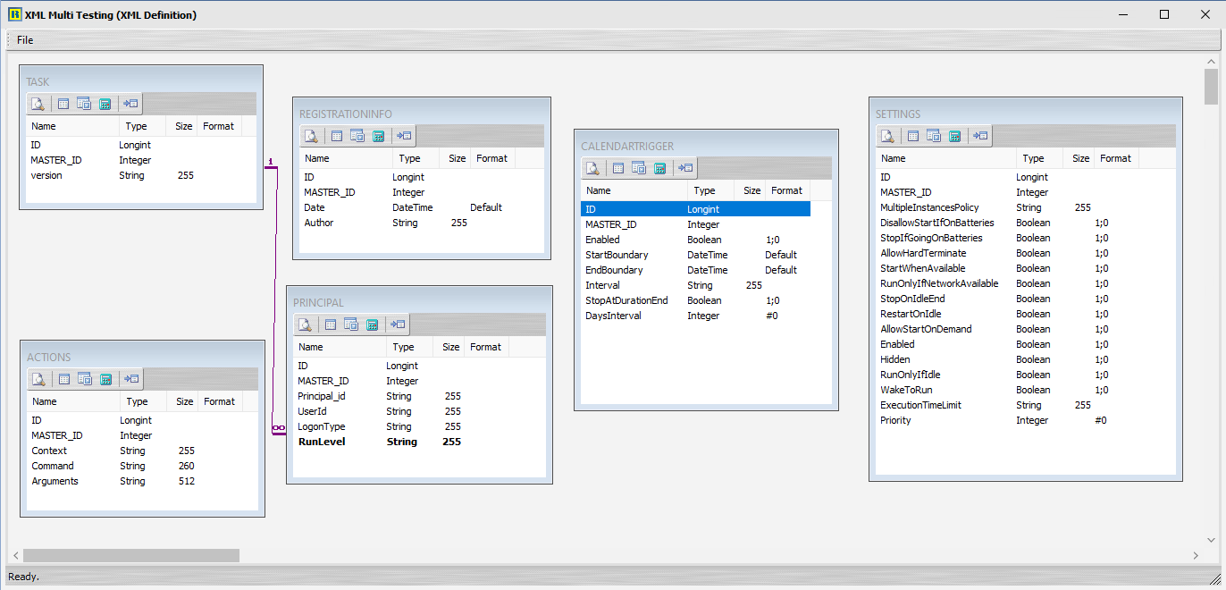The image size is (1226, 590).
Task: Click the horizontal scrollbar thumb
Action: pyautogui.click(x=131, y=555)
